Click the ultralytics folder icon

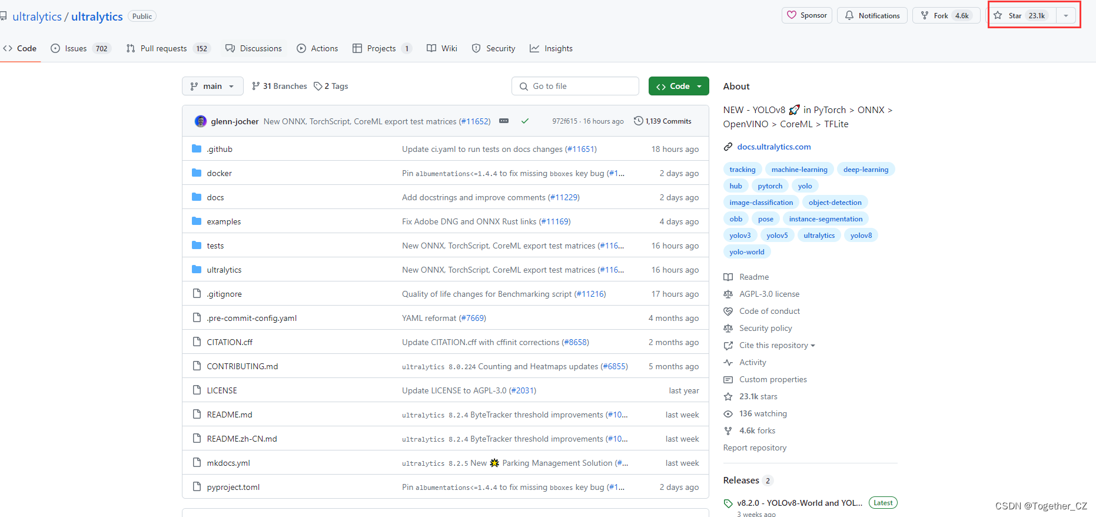(197, 270)
